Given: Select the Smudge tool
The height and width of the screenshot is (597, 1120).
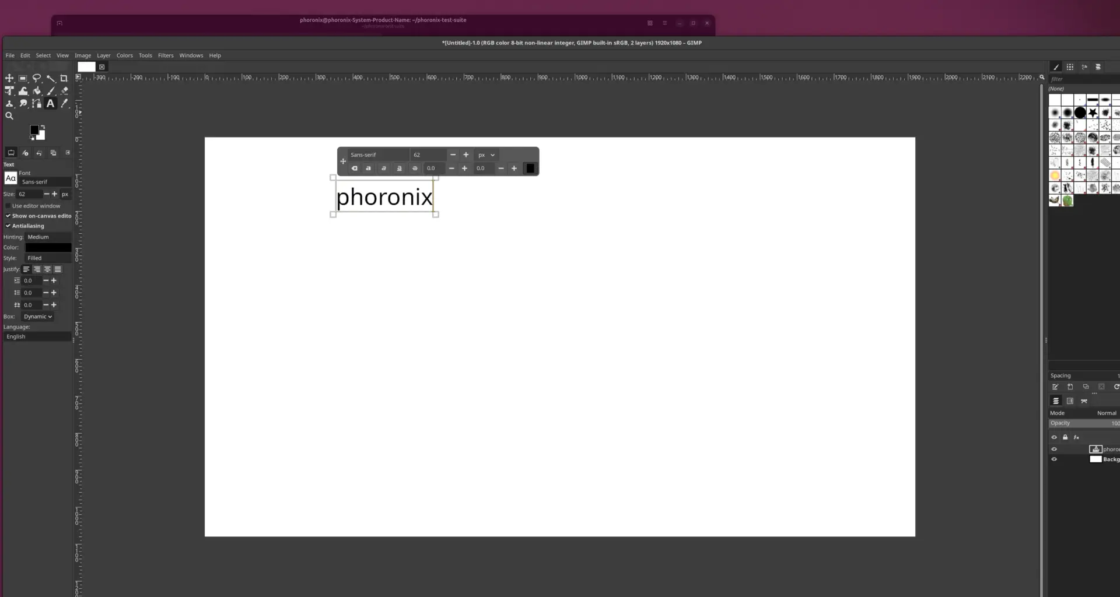Looking at the screenshot, I should (x=23, y=104).
